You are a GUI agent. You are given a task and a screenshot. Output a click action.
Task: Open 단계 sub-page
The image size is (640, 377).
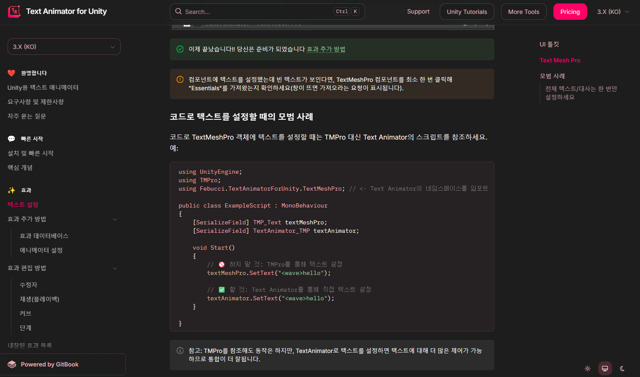26,328
